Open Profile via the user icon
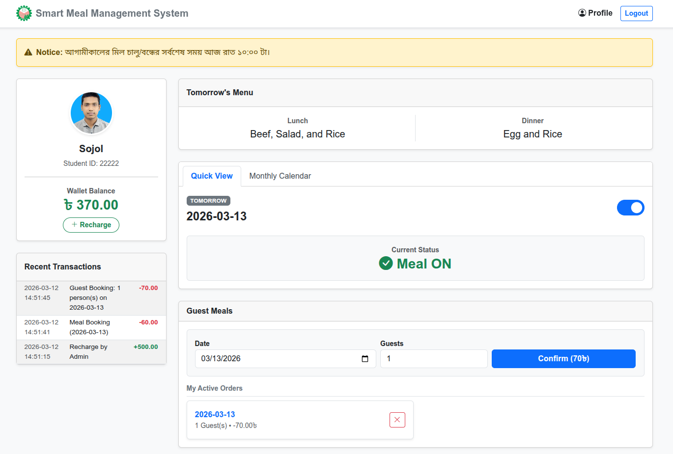 (582, 13)
